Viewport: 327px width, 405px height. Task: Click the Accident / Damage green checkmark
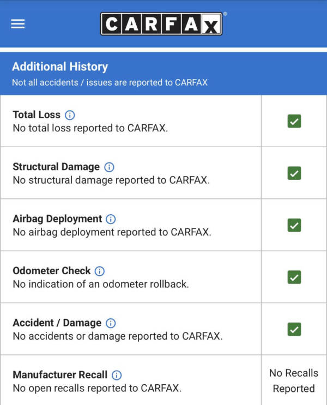click(294, 329)
